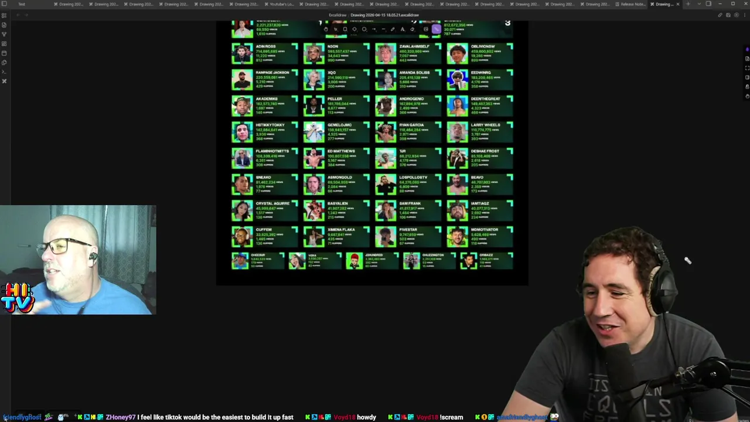Click the hand icon on the right edge panel
The height and width of the screenshot is (422, 750).
pos(747,96)
